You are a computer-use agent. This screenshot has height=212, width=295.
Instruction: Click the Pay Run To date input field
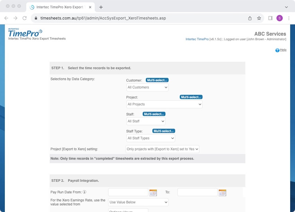pos(197,192)
